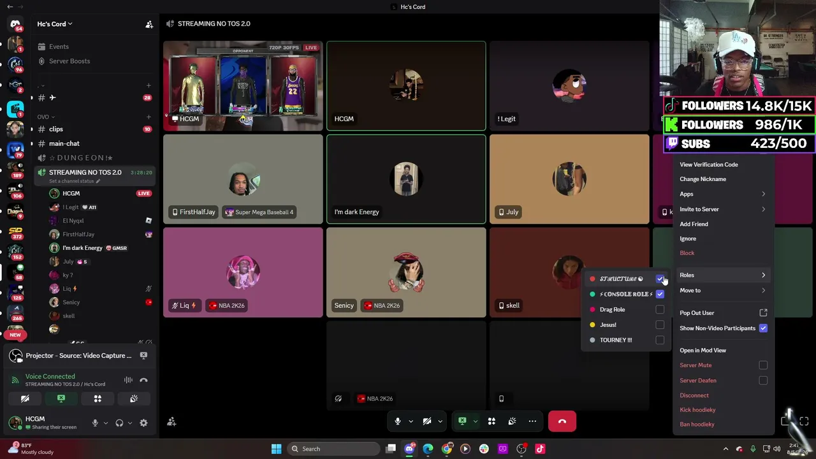Mute the mic in the call control bar
816x459 pixels.
397,421
